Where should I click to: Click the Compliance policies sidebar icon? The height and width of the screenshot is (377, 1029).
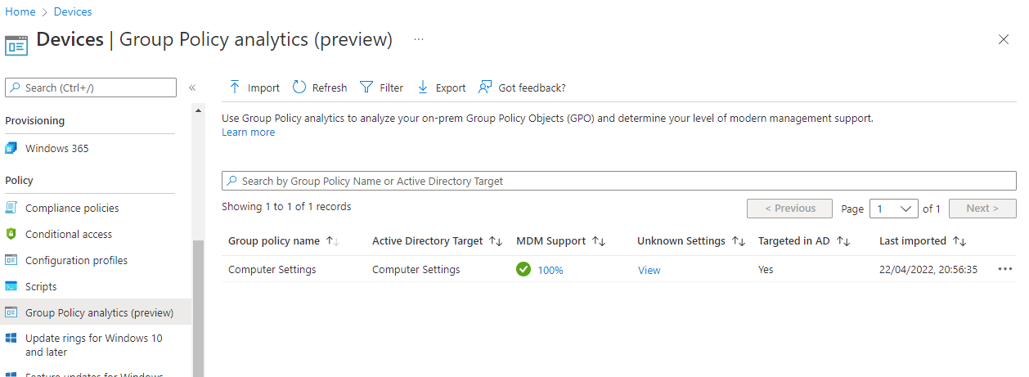(x=11, y=208)
